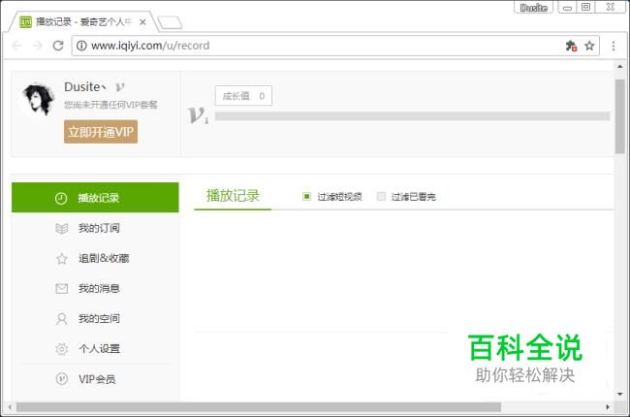The image size is (630, 417).
Task: Click the vertical scrollbar thumb
Action: [x=619, y=116]
